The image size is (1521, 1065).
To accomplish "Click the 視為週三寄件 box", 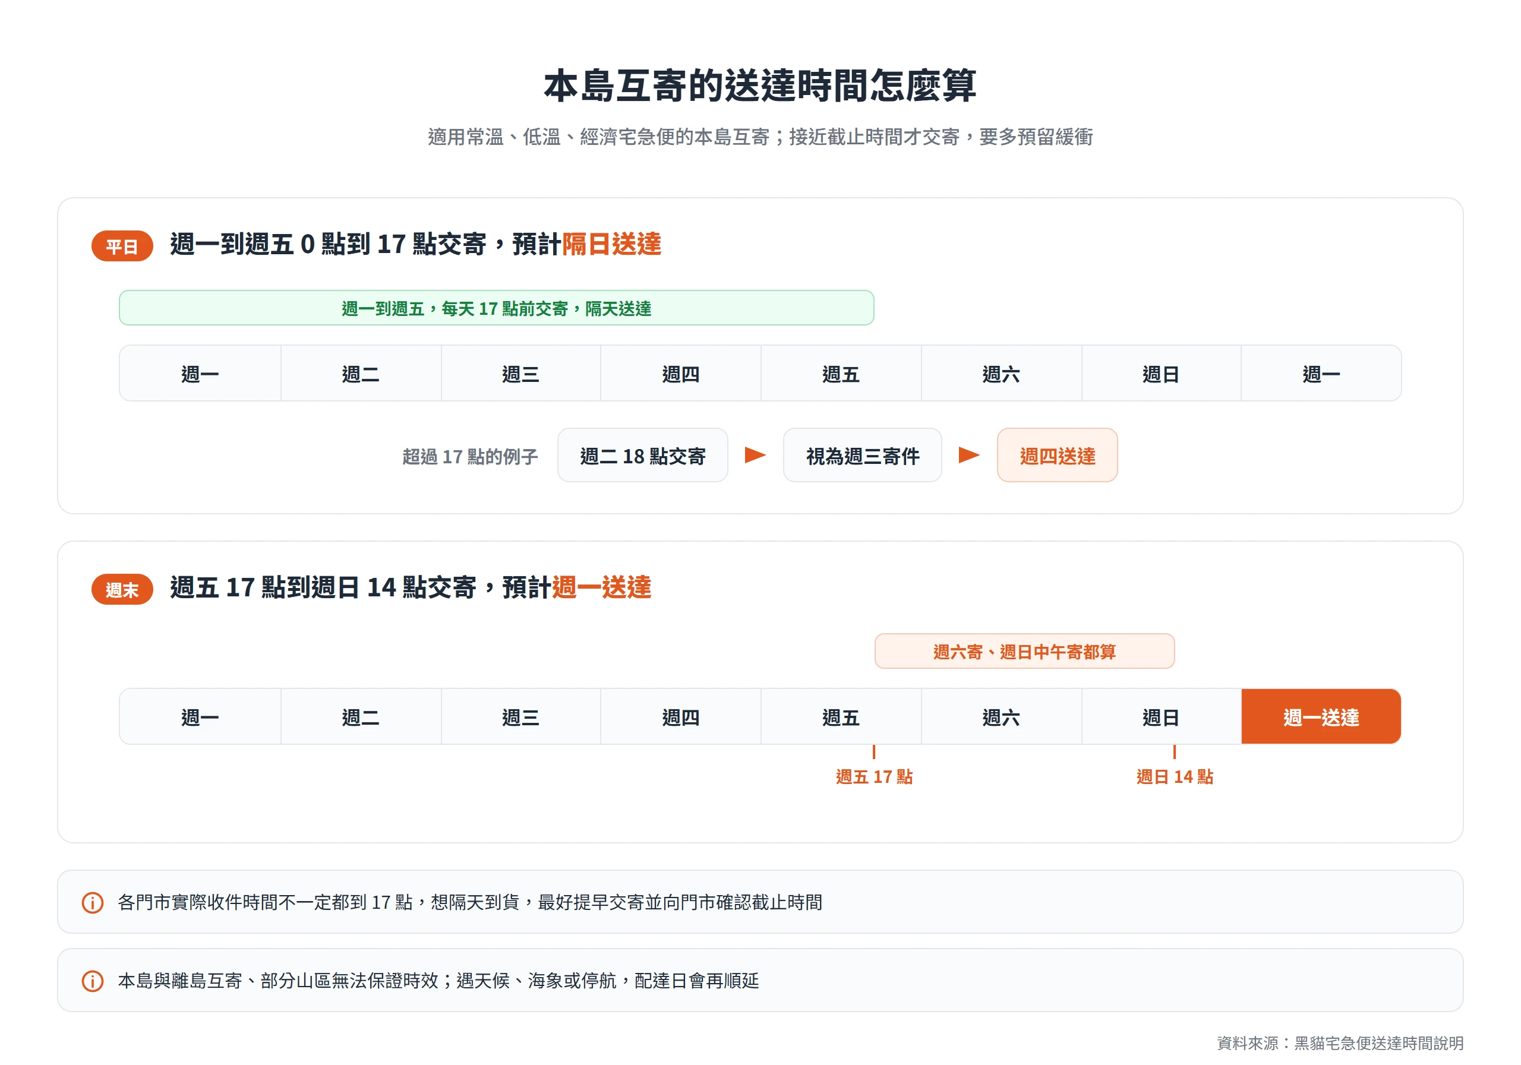I will [863, 455].
